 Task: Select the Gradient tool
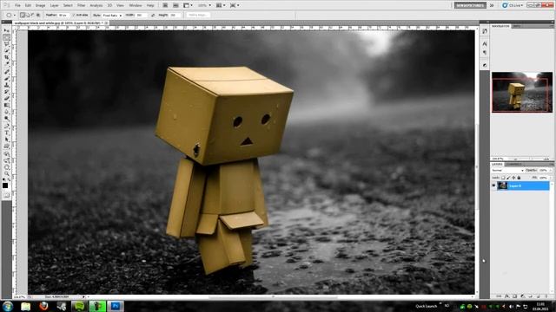click(6, 106)
